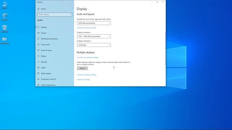Click the Detect button
Screen dimensions: 232x130
pyautogui.click(x=82, y=68)
